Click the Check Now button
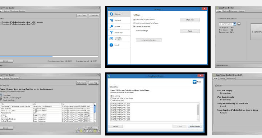The image size is (262, 138). 190,20
